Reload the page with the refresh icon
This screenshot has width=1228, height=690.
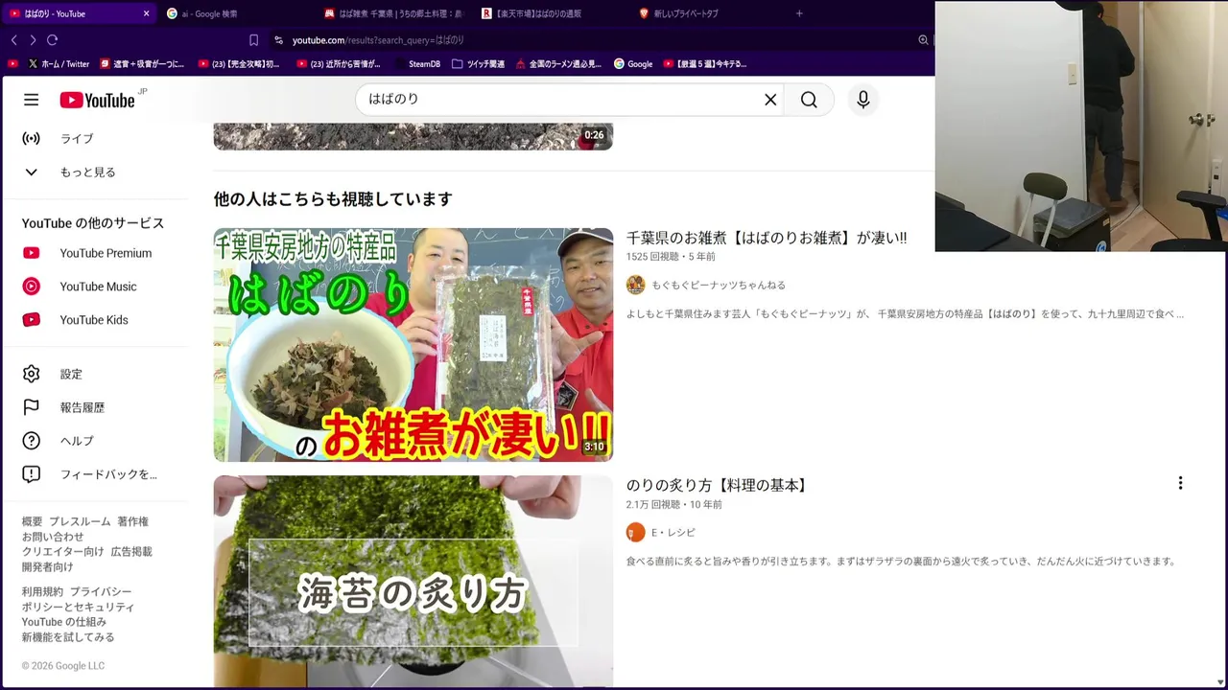[53, 40]
